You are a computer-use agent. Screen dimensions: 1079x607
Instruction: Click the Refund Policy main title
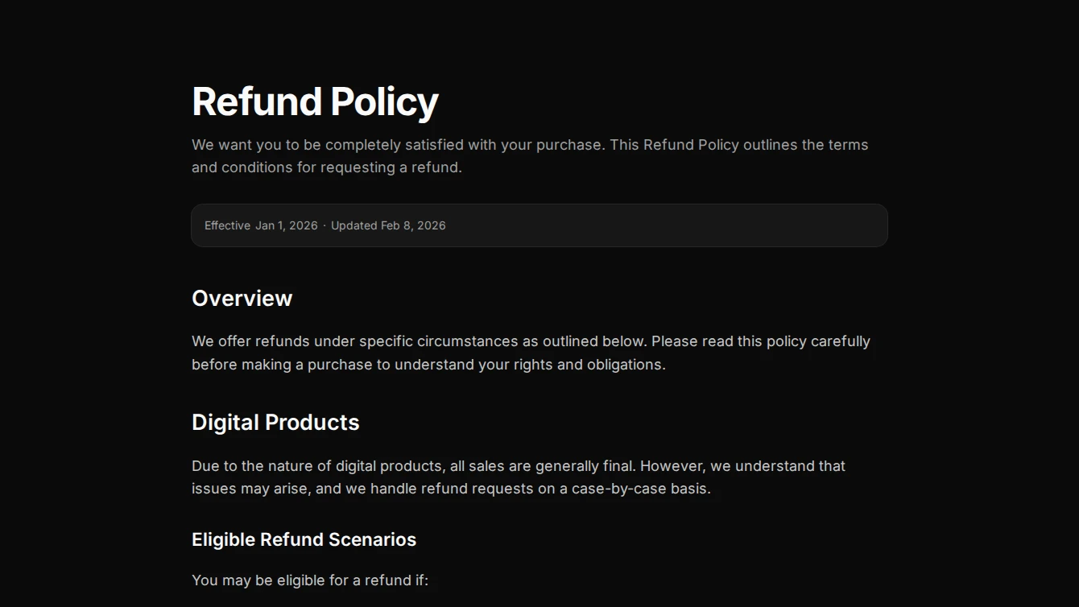(315, 102)
